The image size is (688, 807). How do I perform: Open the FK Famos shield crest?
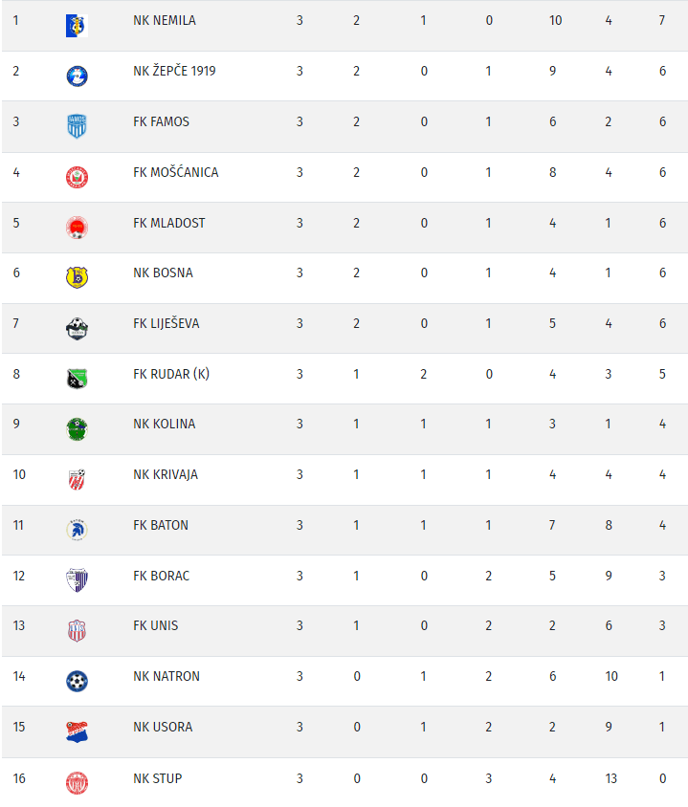77,126
